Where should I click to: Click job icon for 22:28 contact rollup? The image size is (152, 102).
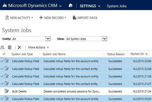coord(7,68)
